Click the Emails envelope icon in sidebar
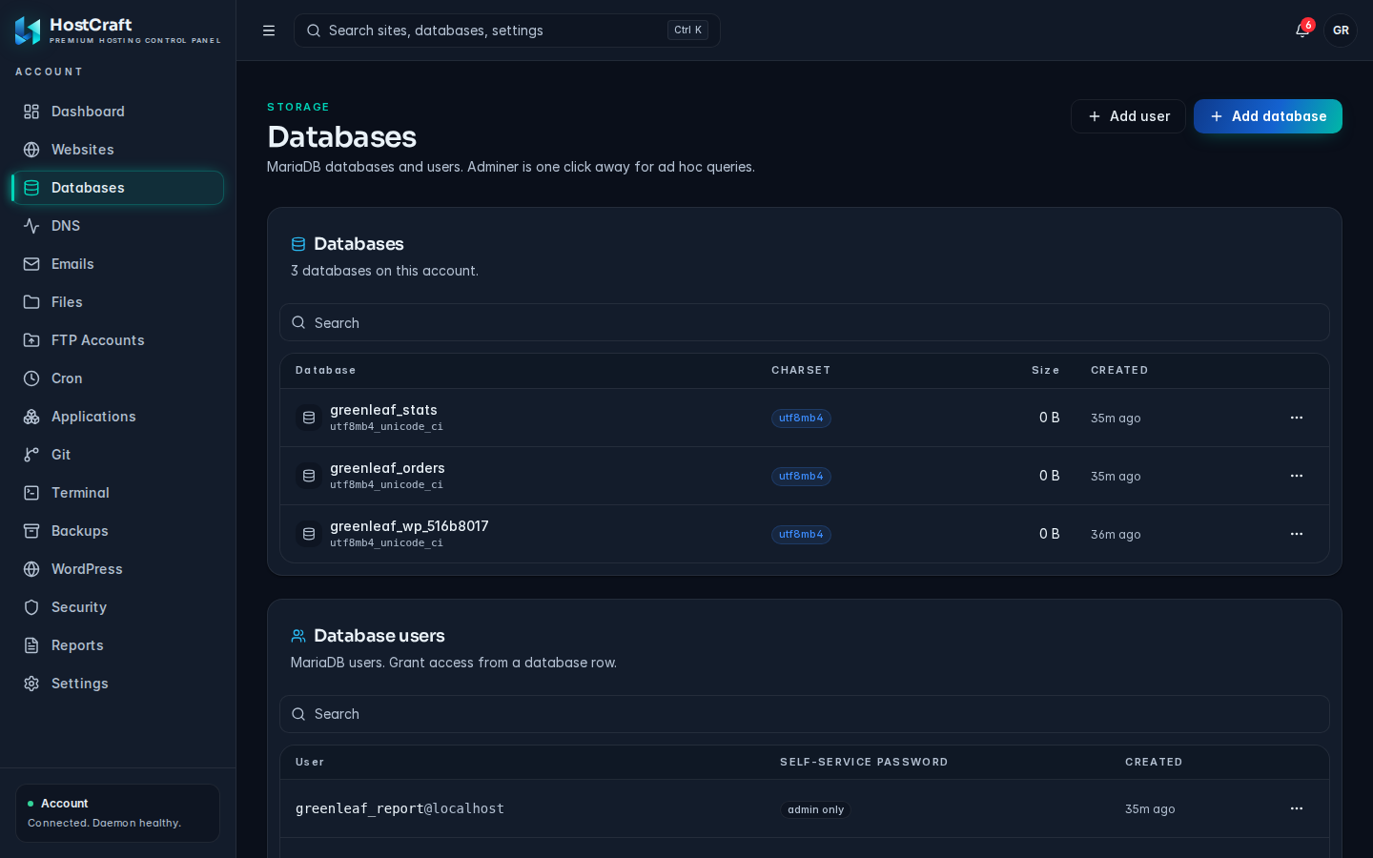Viewport: 1373px width, 858px height. click(31, 264)
